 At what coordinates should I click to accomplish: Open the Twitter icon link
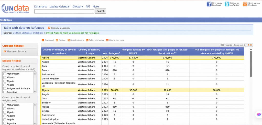227,4
